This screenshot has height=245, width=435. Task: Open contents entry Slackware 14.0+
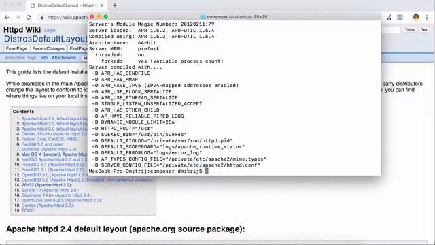56,195
